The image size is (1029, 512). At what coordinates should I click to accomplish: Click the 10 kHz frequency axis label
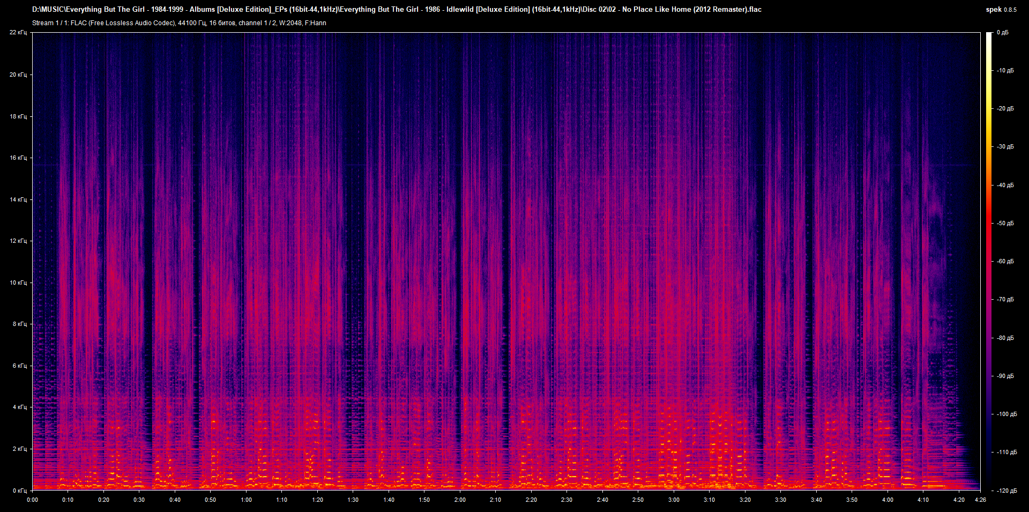(18, 283)
